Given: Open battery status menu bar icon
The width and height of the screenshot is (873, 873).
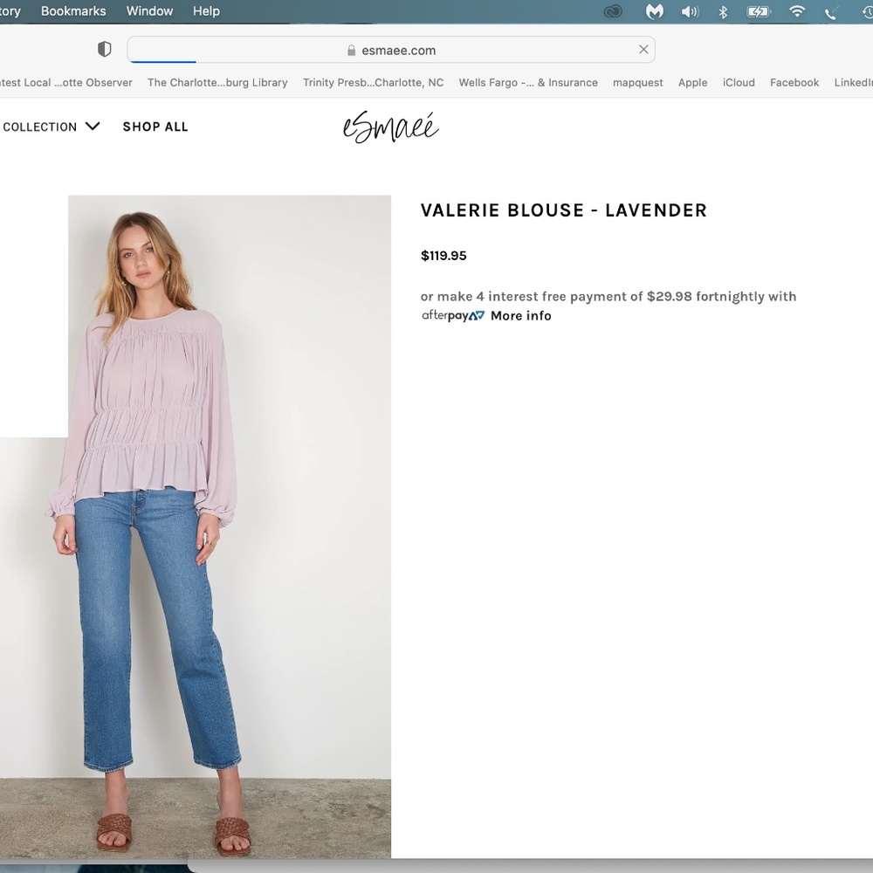Looking at the screenshot, I should 759,11.
